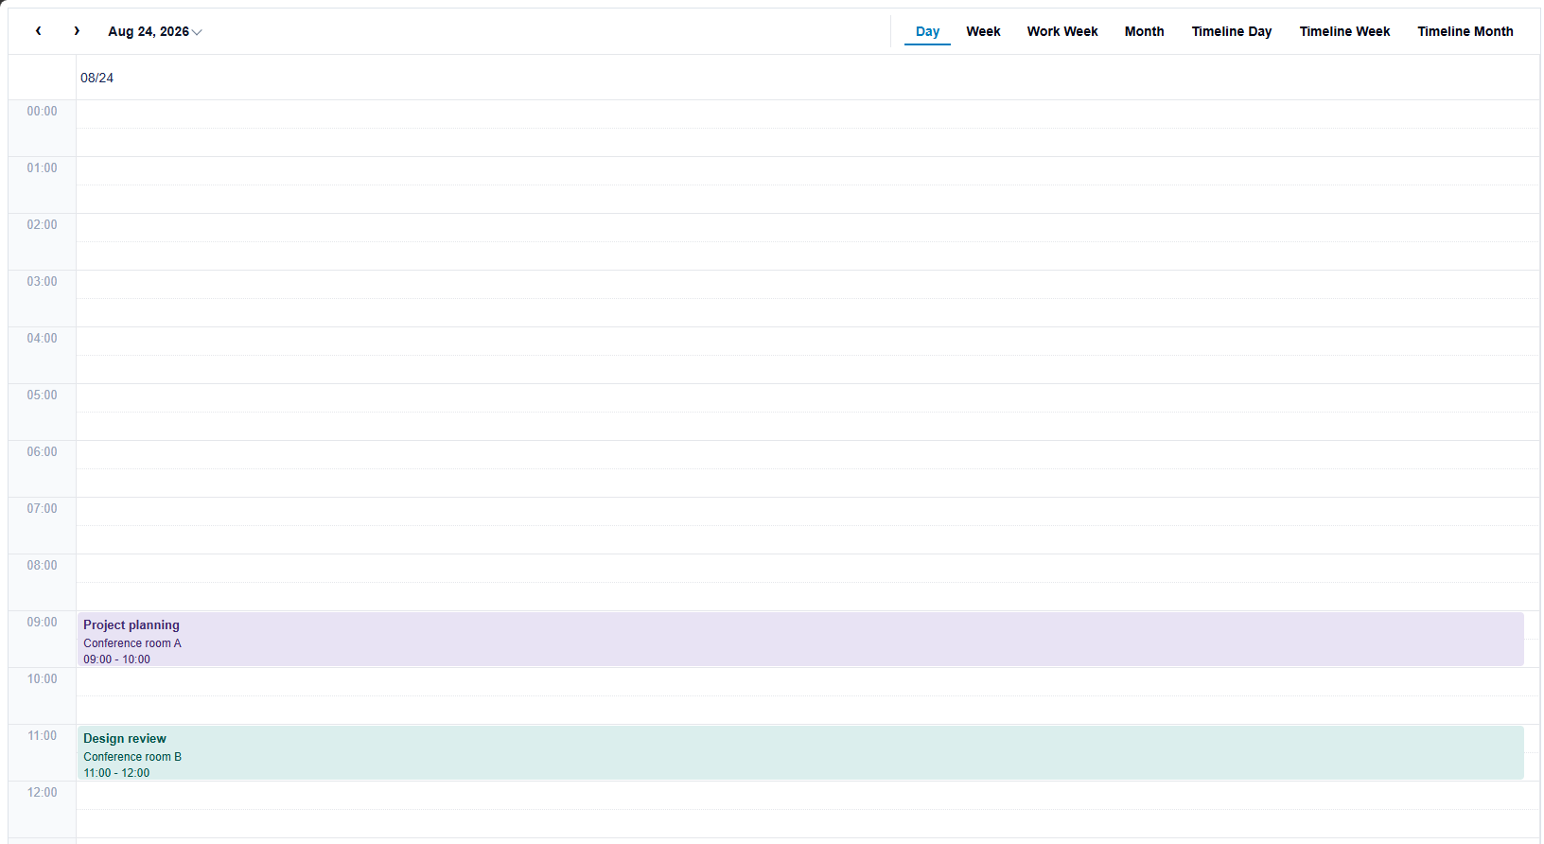Open the Timeline Month view
This screenshot has width=1544, height=844.
(x=1465, y=31)
